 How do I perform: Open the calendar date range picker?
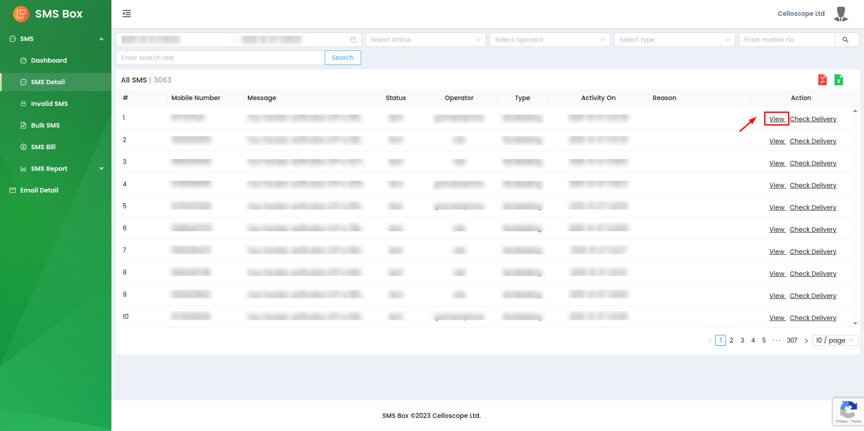(353, 40)
